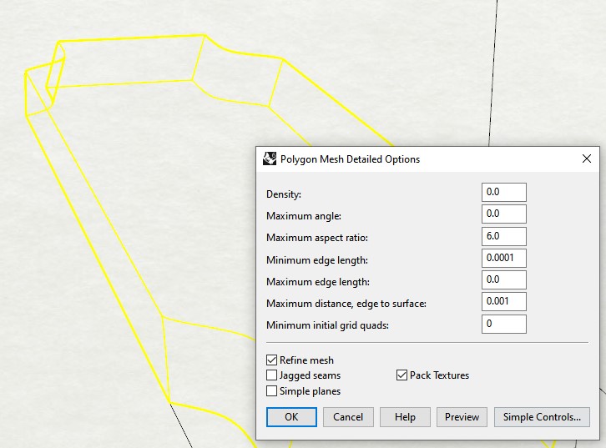Image resolution: width=606 pixels, height=448 pixels.
Task: Click the Rhino icon in dialog title bar
Action: [x=270, y=159]
